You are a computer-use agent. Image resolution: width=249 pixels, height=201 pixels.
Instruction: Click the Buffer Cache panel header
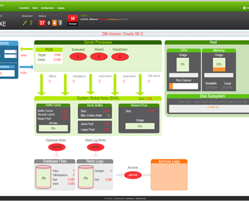pos(53,105)
